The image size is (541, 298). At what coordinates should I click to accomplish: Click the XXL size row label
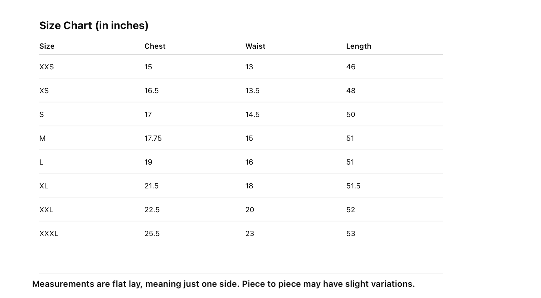click(x=46, y=210)
